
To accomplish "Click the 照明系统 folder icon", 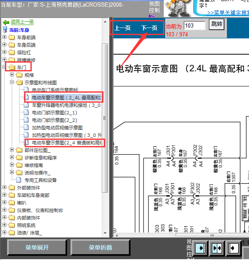I will tap(12, 225).
